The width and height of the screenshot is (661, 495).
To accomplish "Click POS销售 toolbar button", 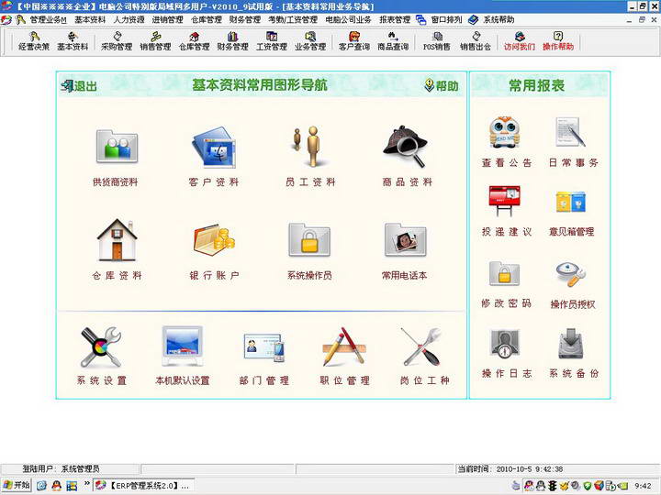I will pyautogui.click(x=437, y=41).
